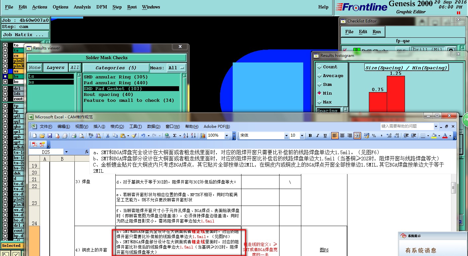The height and width of the screenshot is (256, 468).
Task: Click Merge and Center icon
Action: [x=357, y=136]
